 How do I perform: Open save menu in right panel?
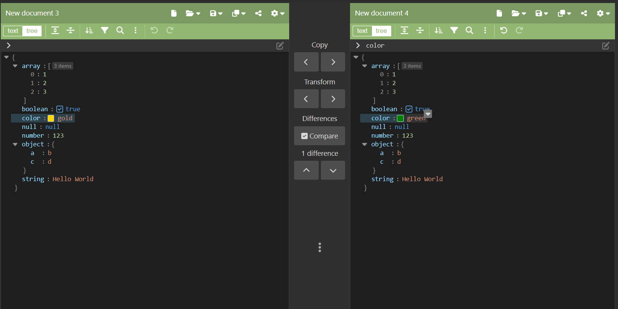click(542, 13)
